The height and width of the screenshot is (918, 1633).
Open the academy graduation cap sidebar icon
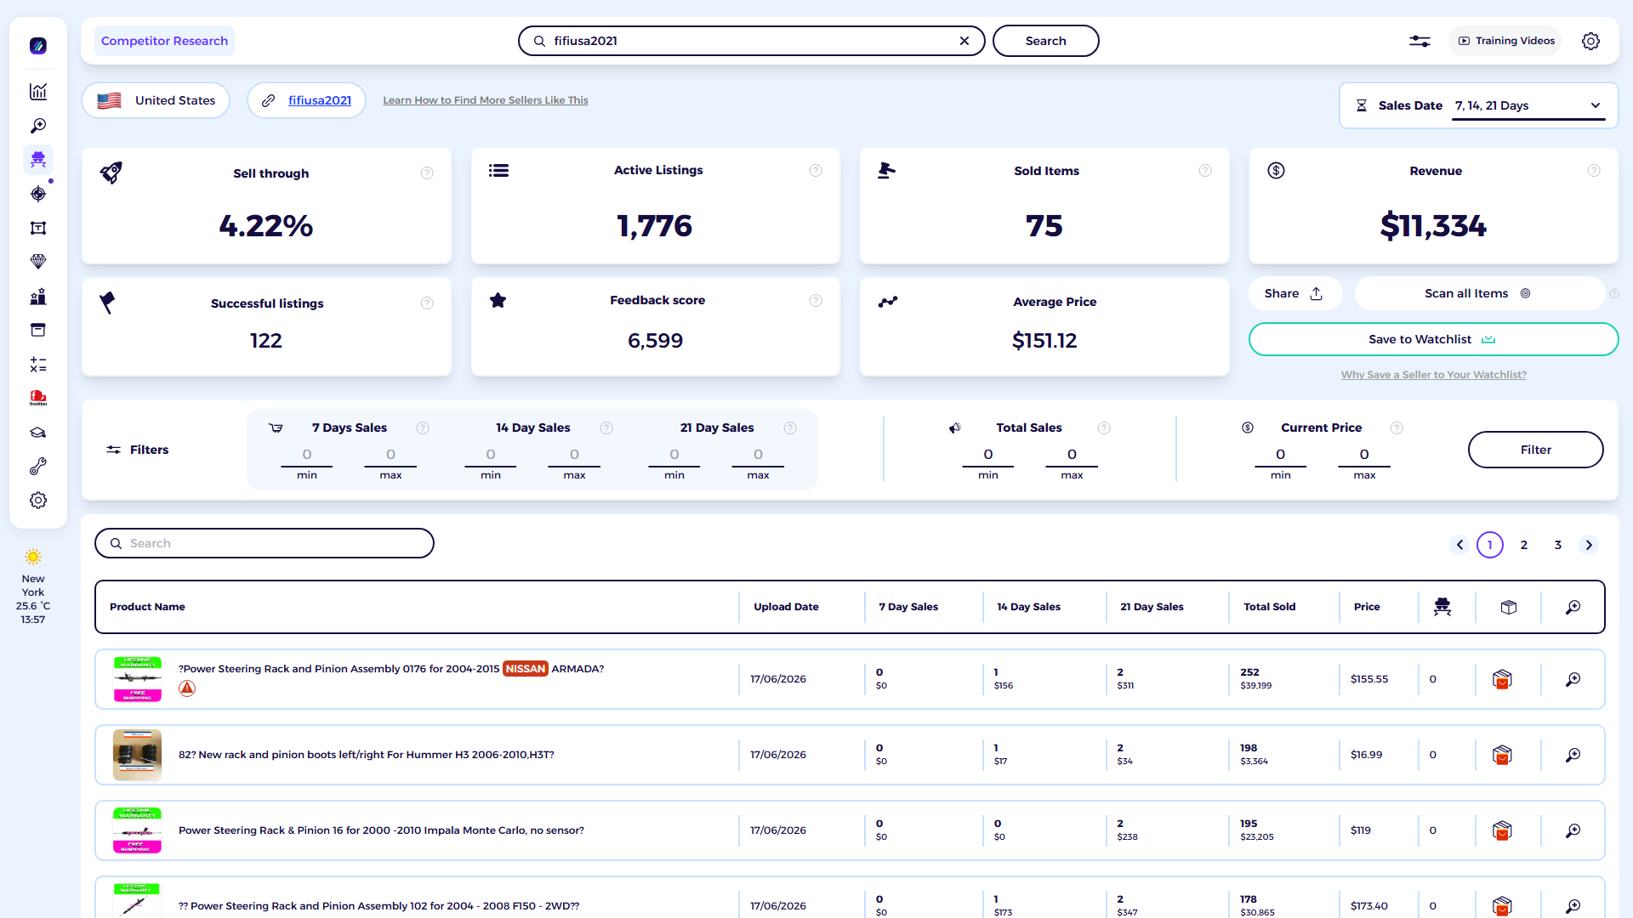(37, 433)
